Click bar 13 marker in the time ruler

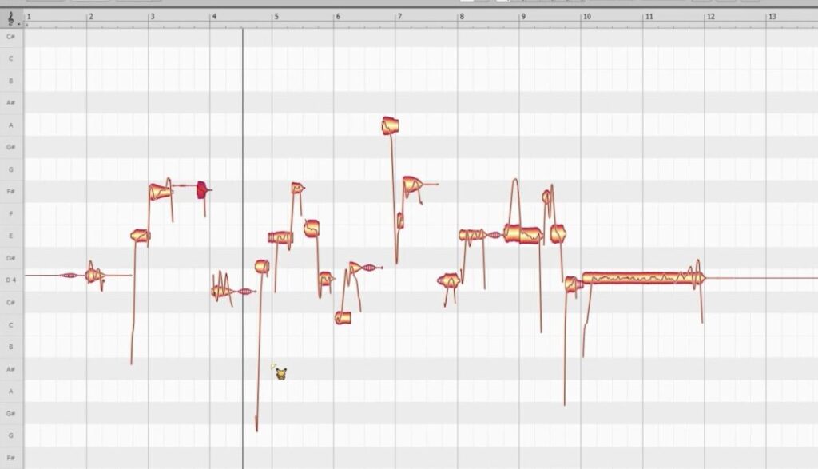(x=772, y=17)
